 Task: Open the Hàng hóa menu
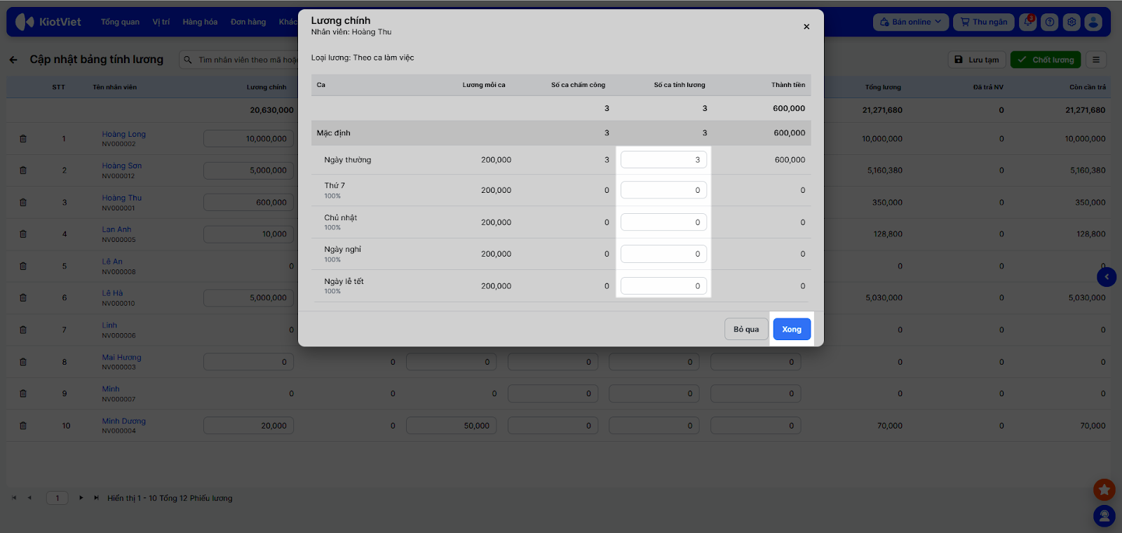pyautogui.click(x=200, y=22)
